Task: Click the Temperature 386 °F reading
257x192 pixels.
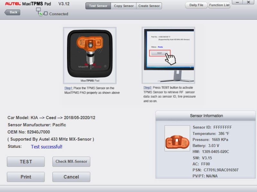Action: click(211, 133)
